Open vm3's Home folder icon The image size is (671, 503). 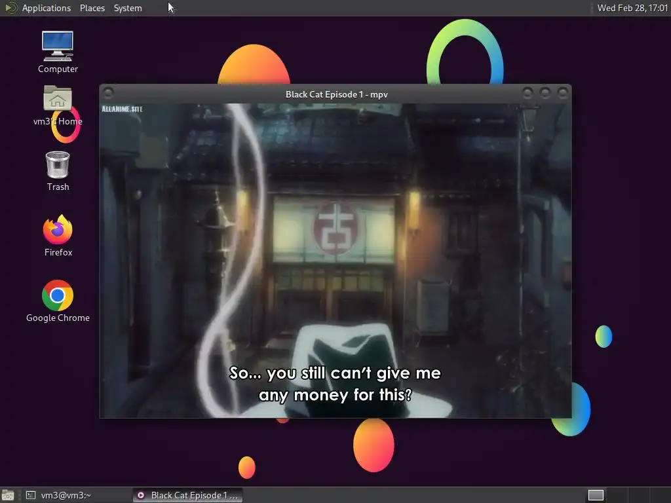point(58,105)
